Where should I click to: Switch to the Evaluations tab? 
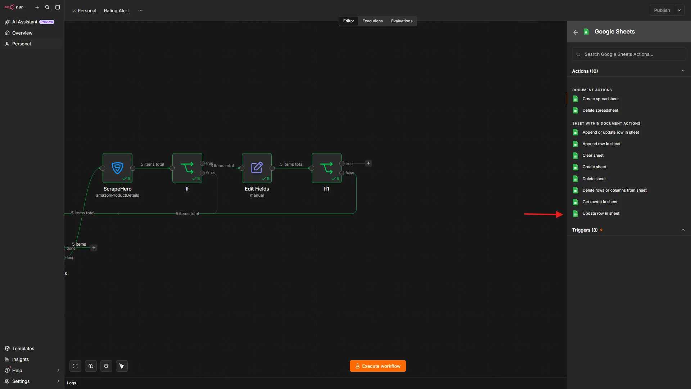pyautogui.click(x=402, y=21)
